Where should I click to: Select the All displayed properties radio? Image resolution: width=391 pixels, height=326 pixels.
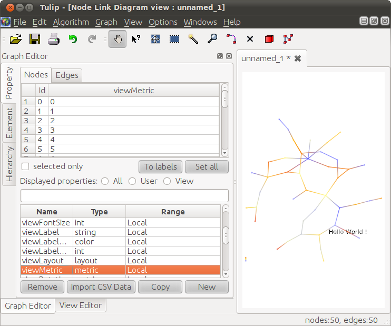105,181
